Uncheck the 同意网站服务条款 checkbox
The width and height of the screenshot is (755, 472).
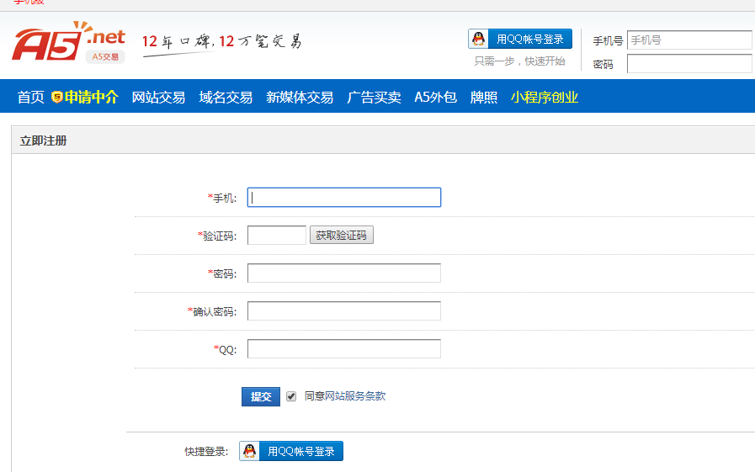pyautogui.click(x=291, y=396)
